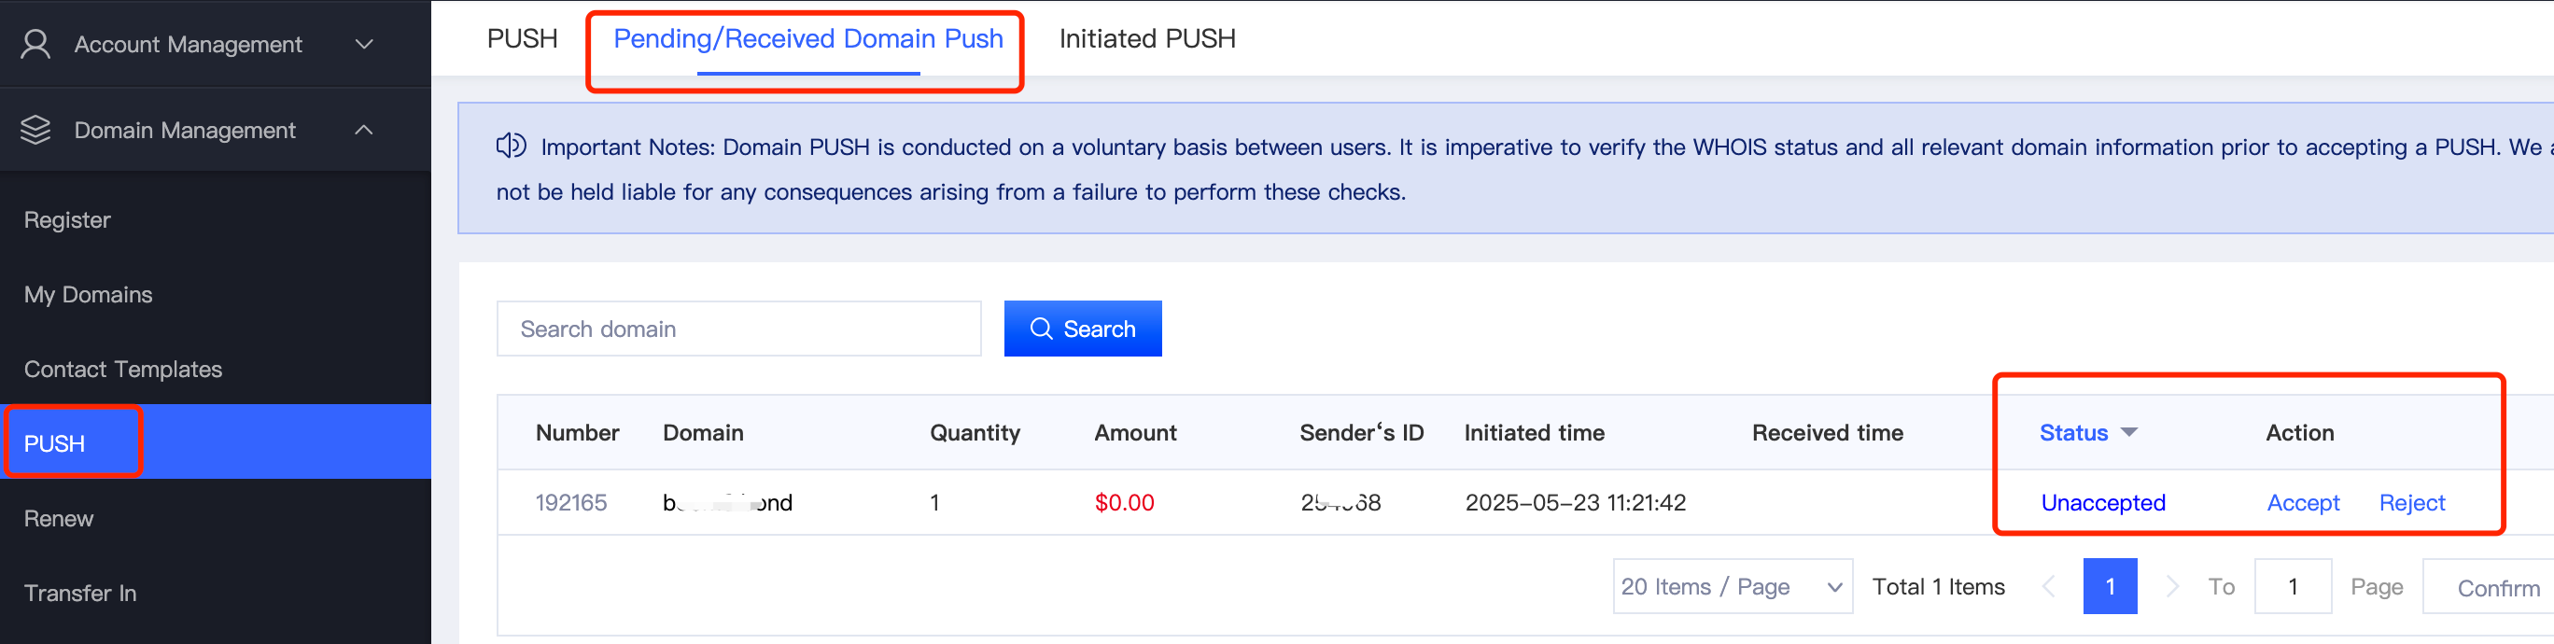
Task: Go to the next page arrow
Action: pos(2171,586)
